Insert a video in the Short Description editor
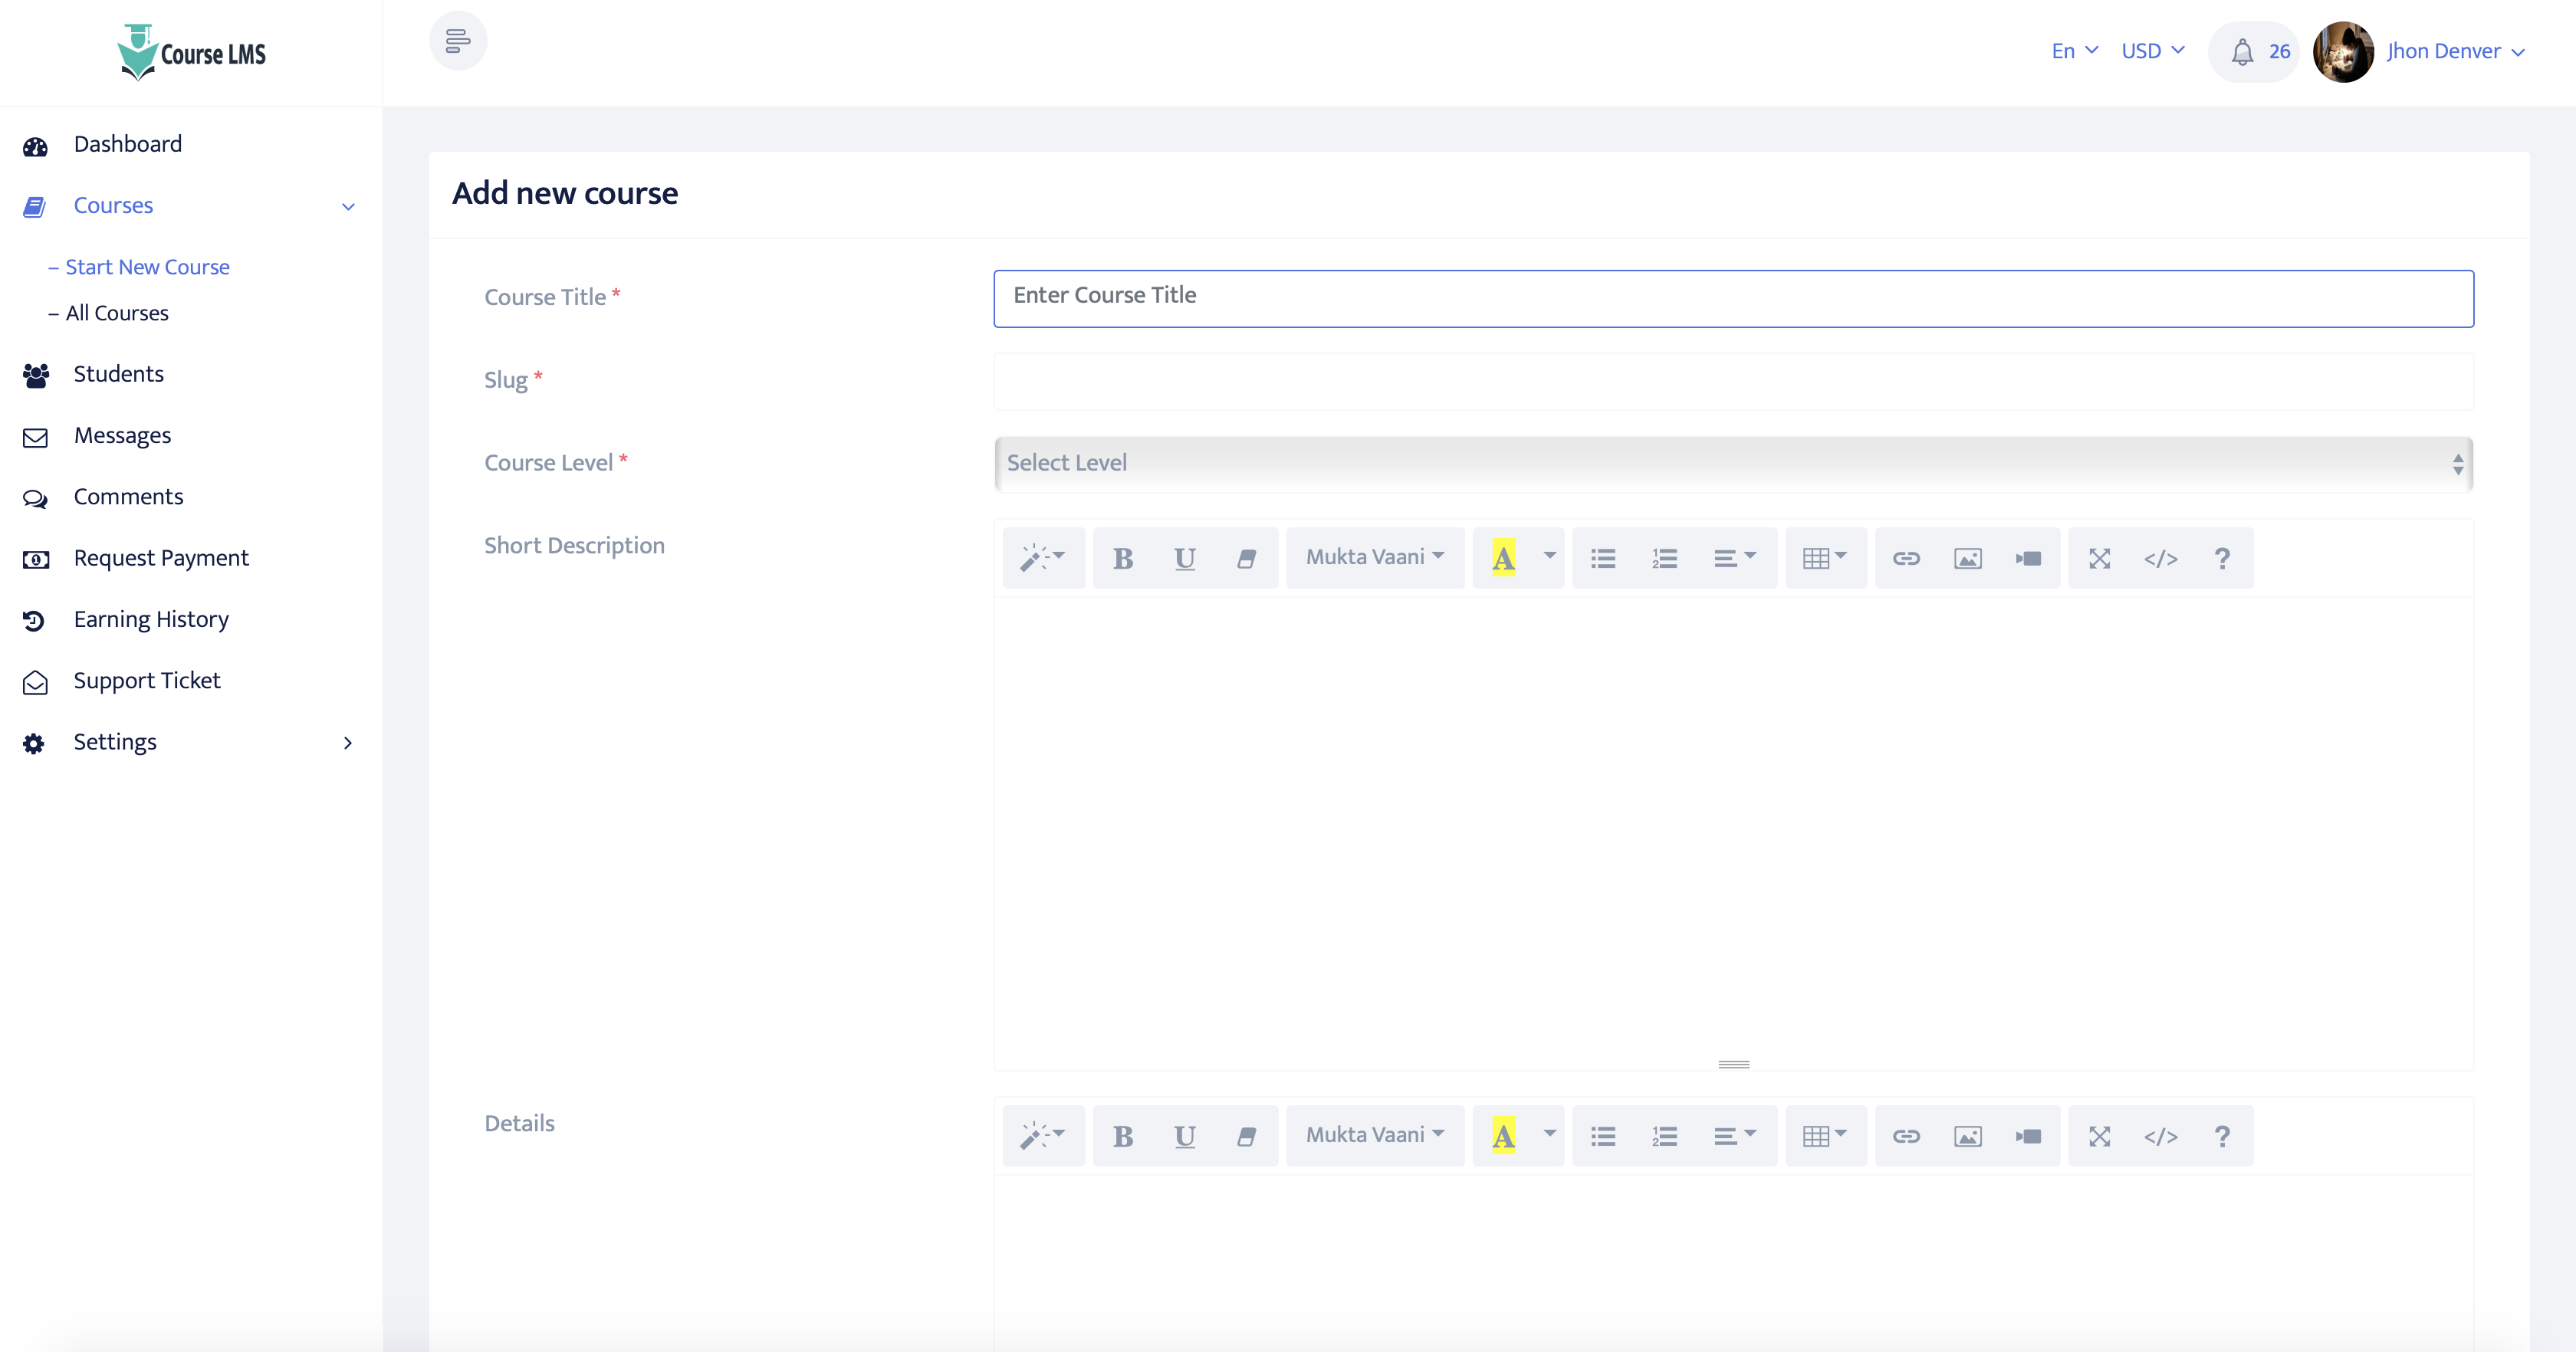This screenshot has height=1352, width=2576. point(2028,558)
